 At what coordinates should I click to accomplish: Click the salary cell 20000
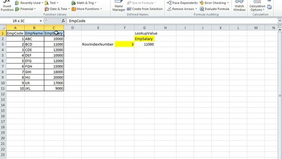(x=54, y=77)
